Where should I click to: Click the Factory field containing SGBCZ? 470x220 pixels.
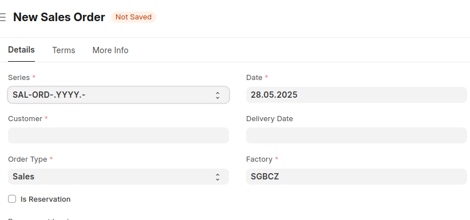click(x=357, y=177)
